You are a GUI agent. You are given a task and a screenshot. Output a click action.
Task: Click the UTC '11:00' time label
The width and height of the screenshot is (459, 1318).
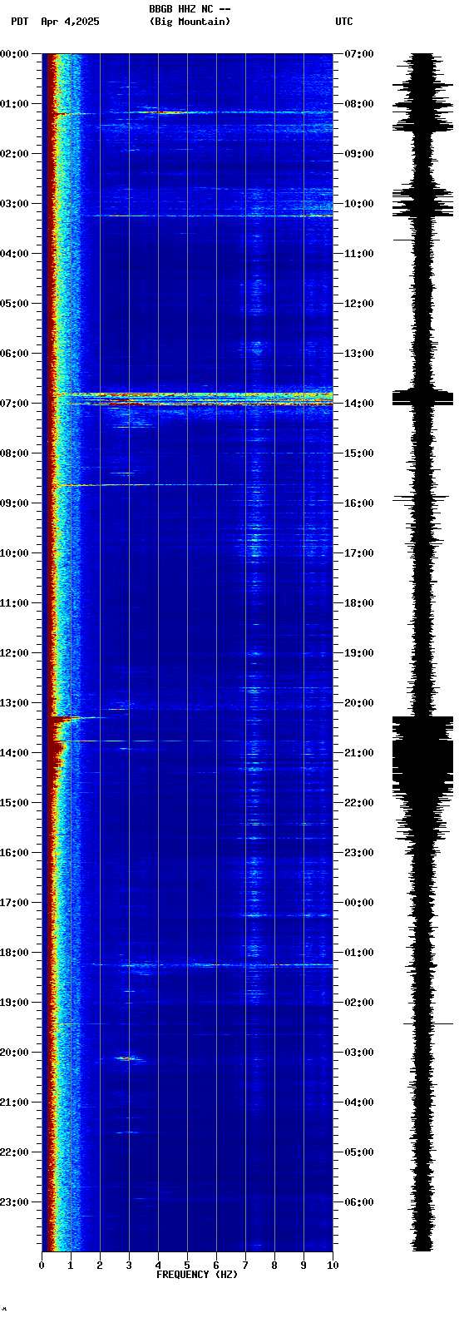(359, 254)
